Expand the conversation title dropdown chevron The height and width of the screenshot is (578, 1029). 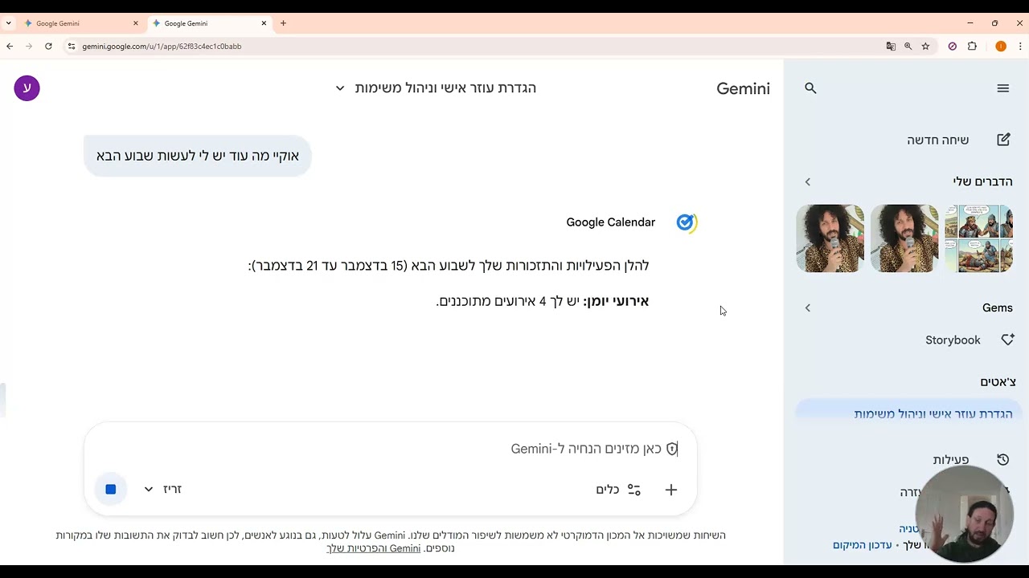340,88
